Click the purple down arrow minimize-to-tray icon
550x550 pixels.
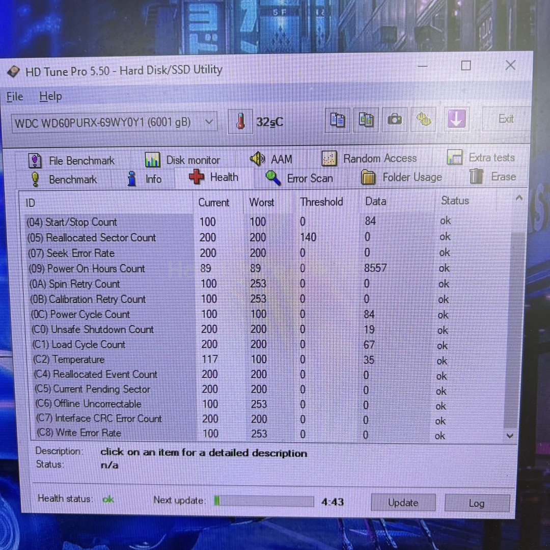pyautogui.click(x=456, y=119)
